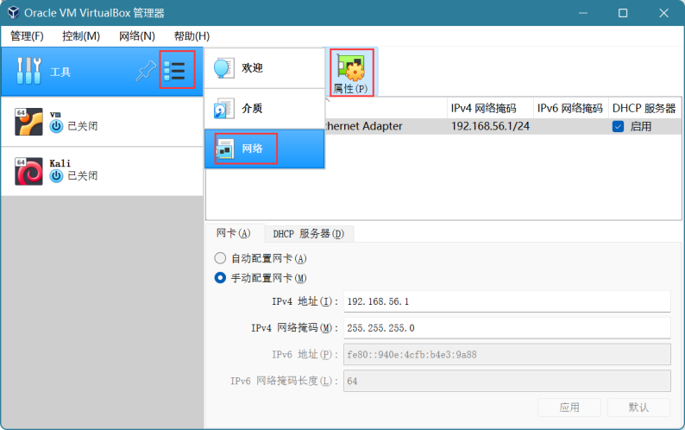Select the 192.168.56.1/24 cell
Image resolution: width=685 pixels, height=430 pixels.
tap(490, 126)
